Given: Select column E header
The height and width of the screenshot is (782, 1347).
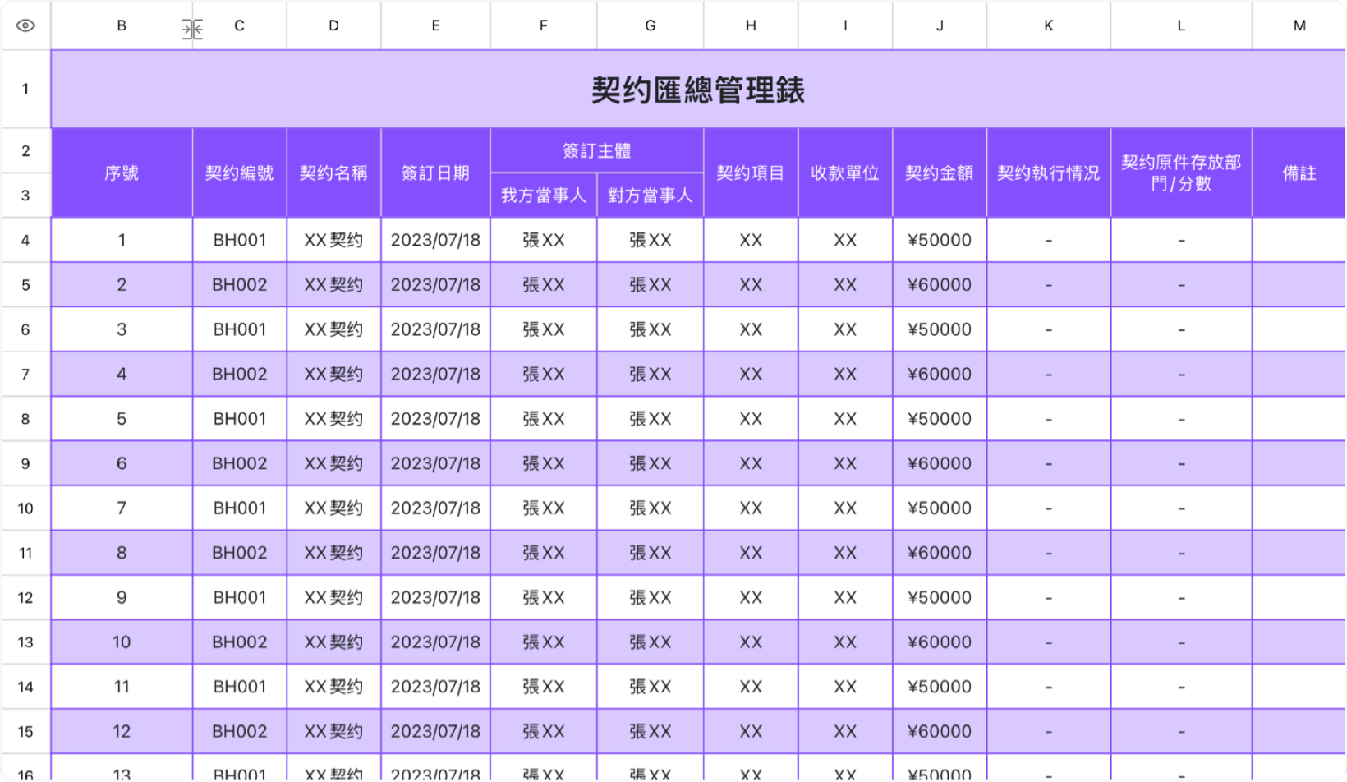Looking at the screenshot, I should [435, 25].
